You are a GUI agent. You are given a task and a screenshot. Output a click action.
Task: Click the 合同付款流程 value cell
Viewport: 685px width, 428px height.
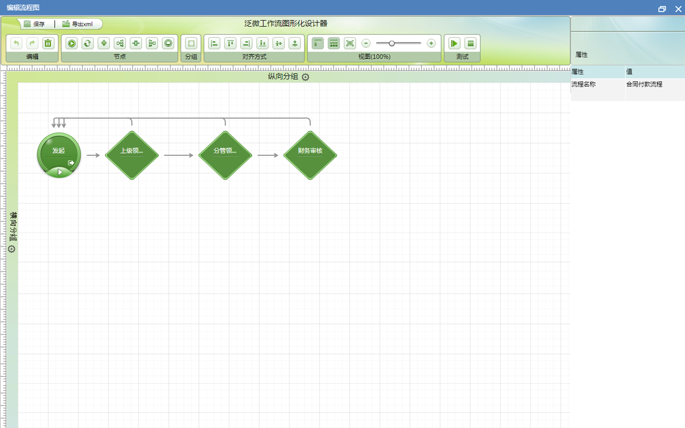pos(644,84)
